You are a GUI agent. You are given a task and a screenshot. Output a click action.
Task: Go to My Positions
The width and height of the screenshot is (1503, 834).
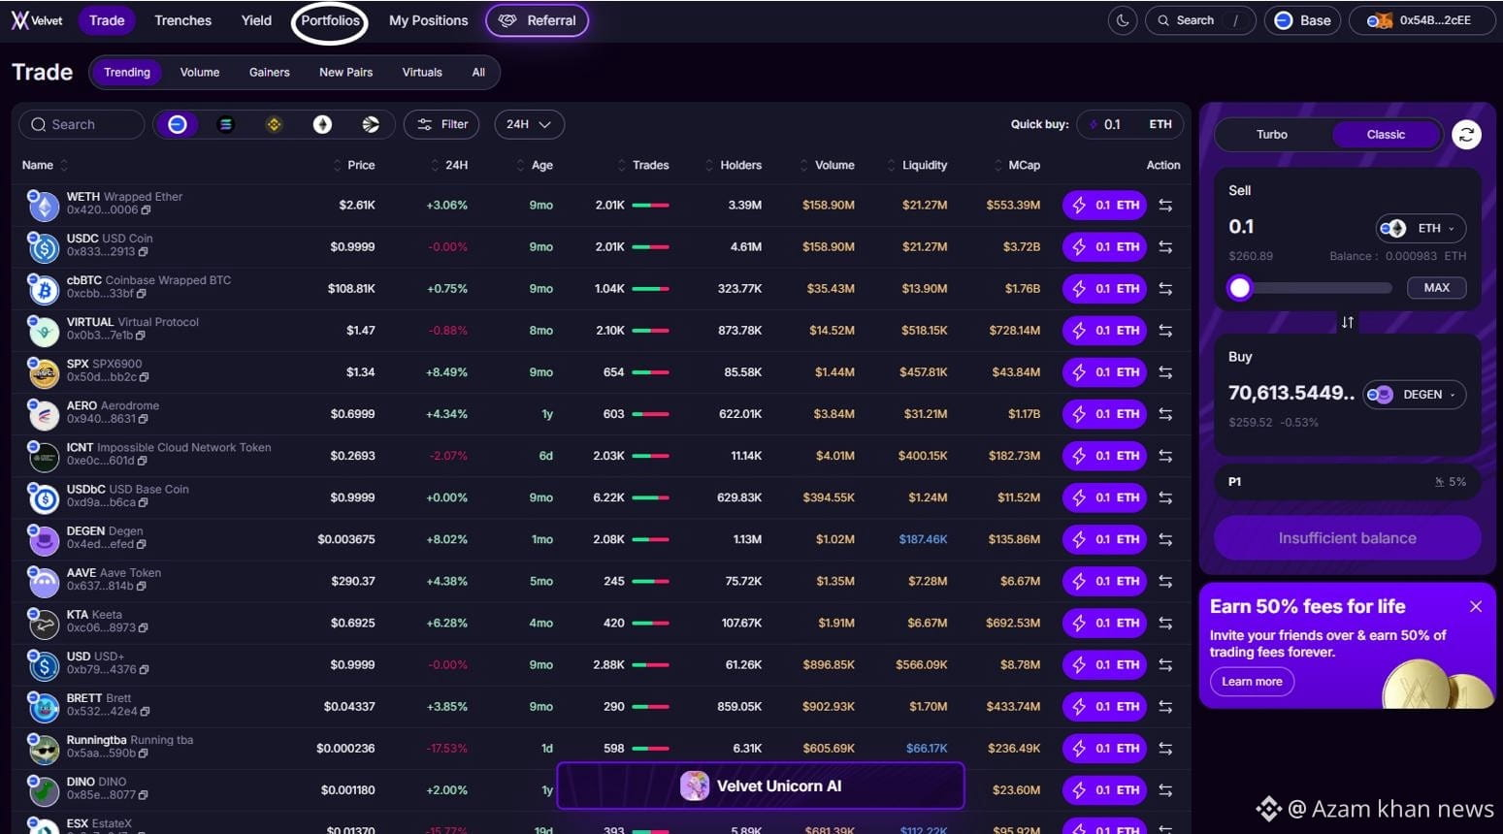(x=428, y=20)
